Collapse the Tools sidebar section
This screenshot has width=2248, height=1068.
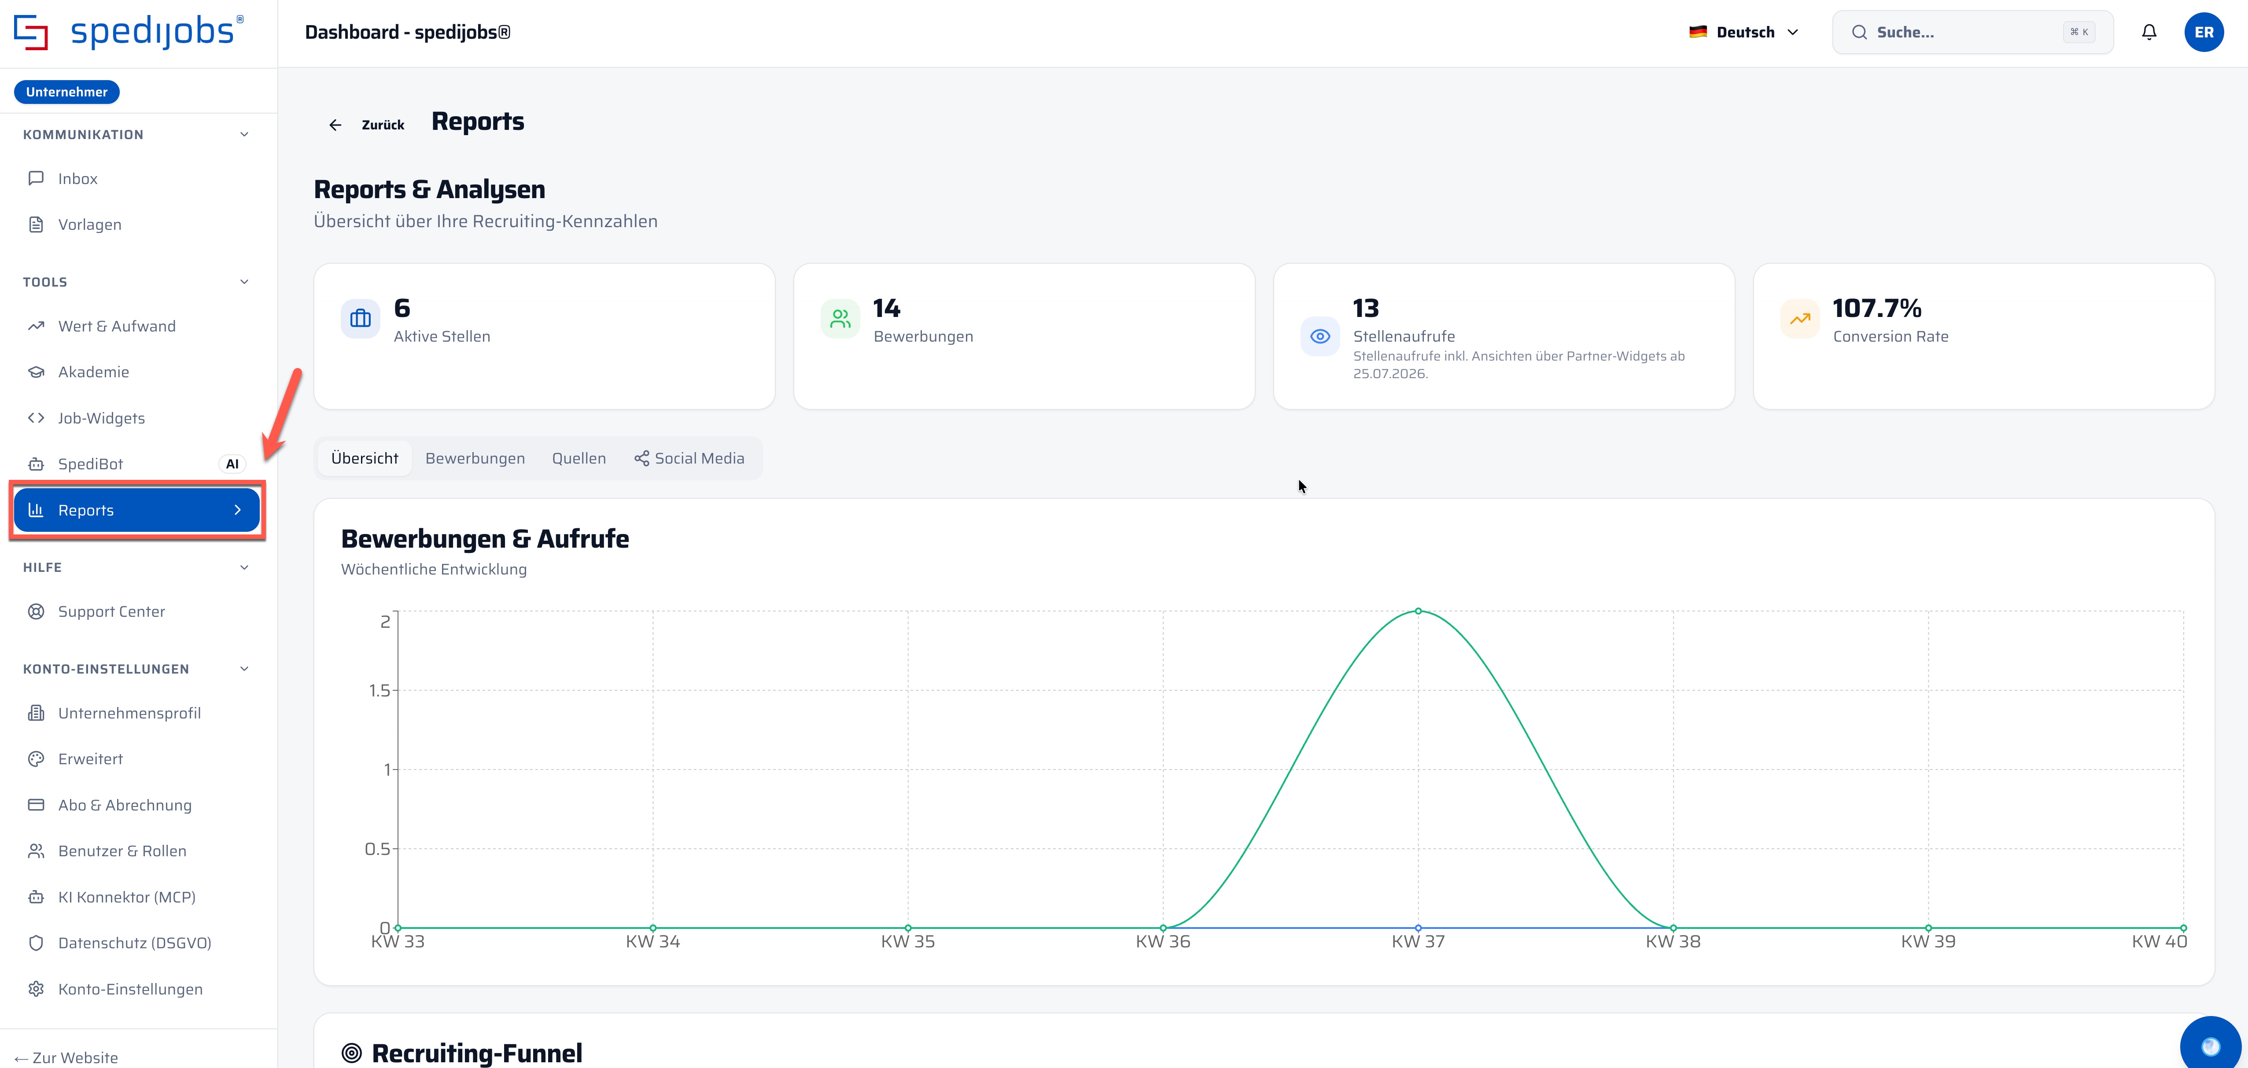244,282
